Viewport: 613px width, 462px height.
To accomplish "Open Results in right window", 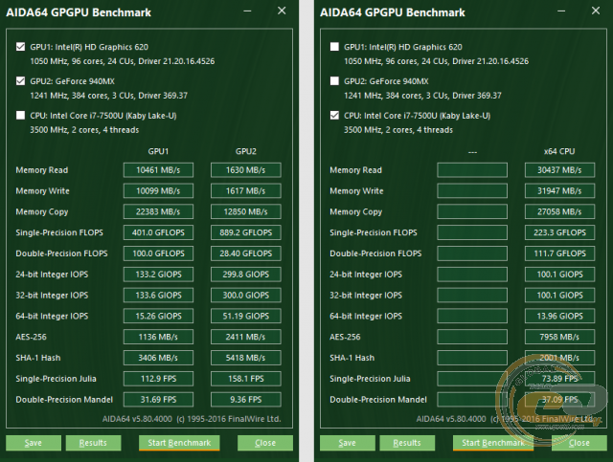I will point(407,443).
